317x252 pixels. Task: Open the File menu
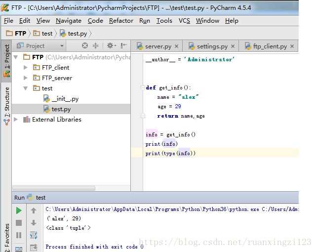8,21
